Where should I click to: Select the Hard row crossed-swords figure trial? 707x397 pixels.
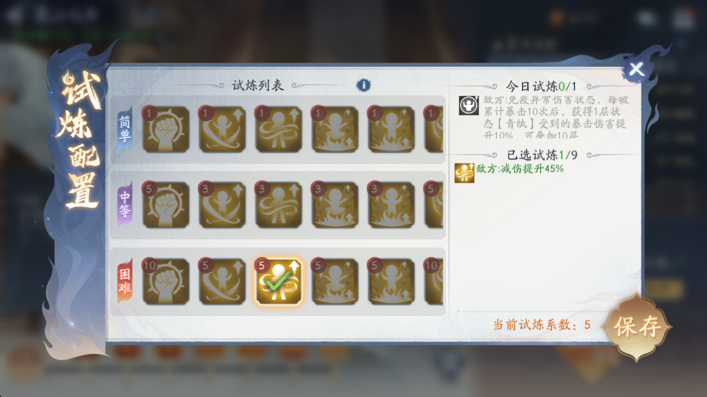(x=222, y=281)
